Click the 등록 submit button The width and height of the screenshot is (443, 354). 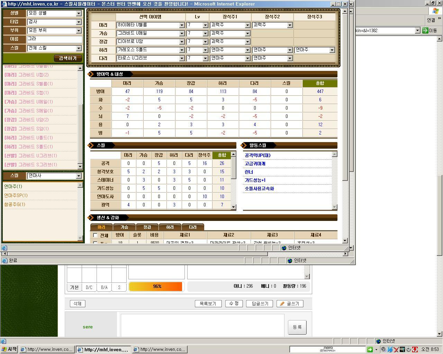[297, 327]
